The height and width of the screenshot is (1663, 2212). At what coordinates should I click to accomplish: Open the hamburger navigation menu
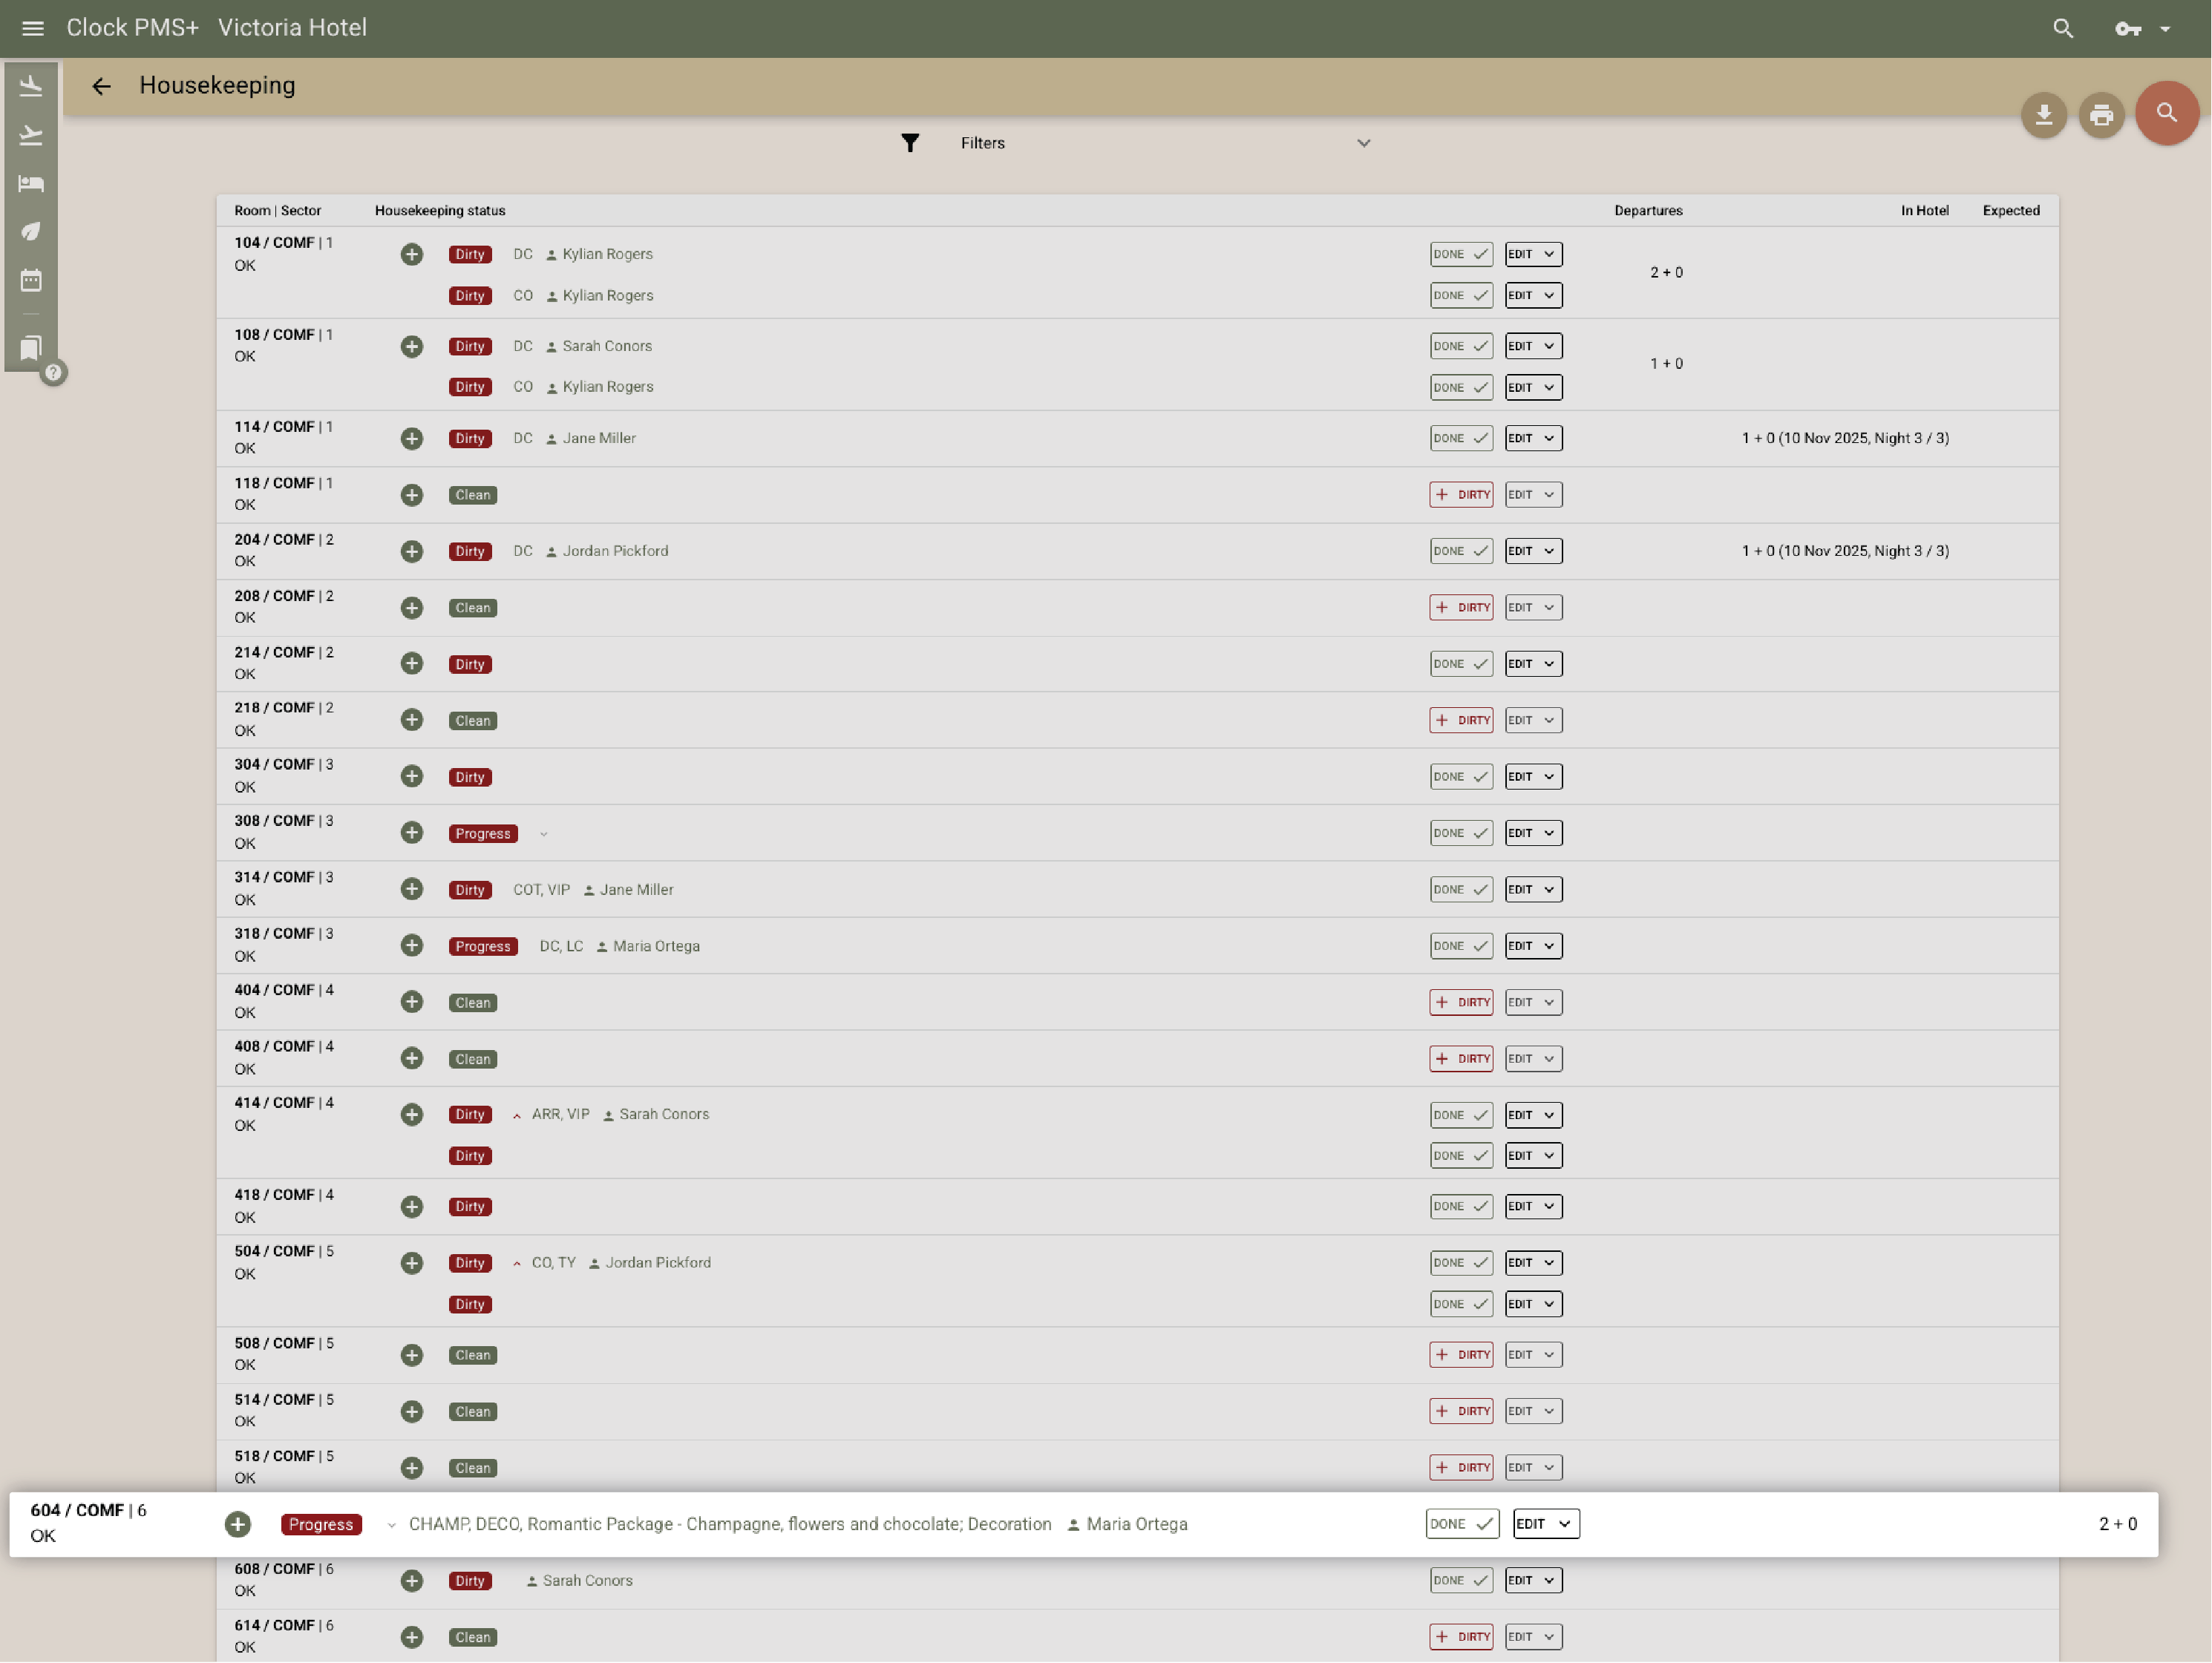coord(32,28)
